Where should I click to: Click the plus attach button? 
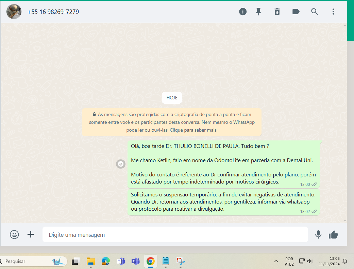(x=31, y=234)
